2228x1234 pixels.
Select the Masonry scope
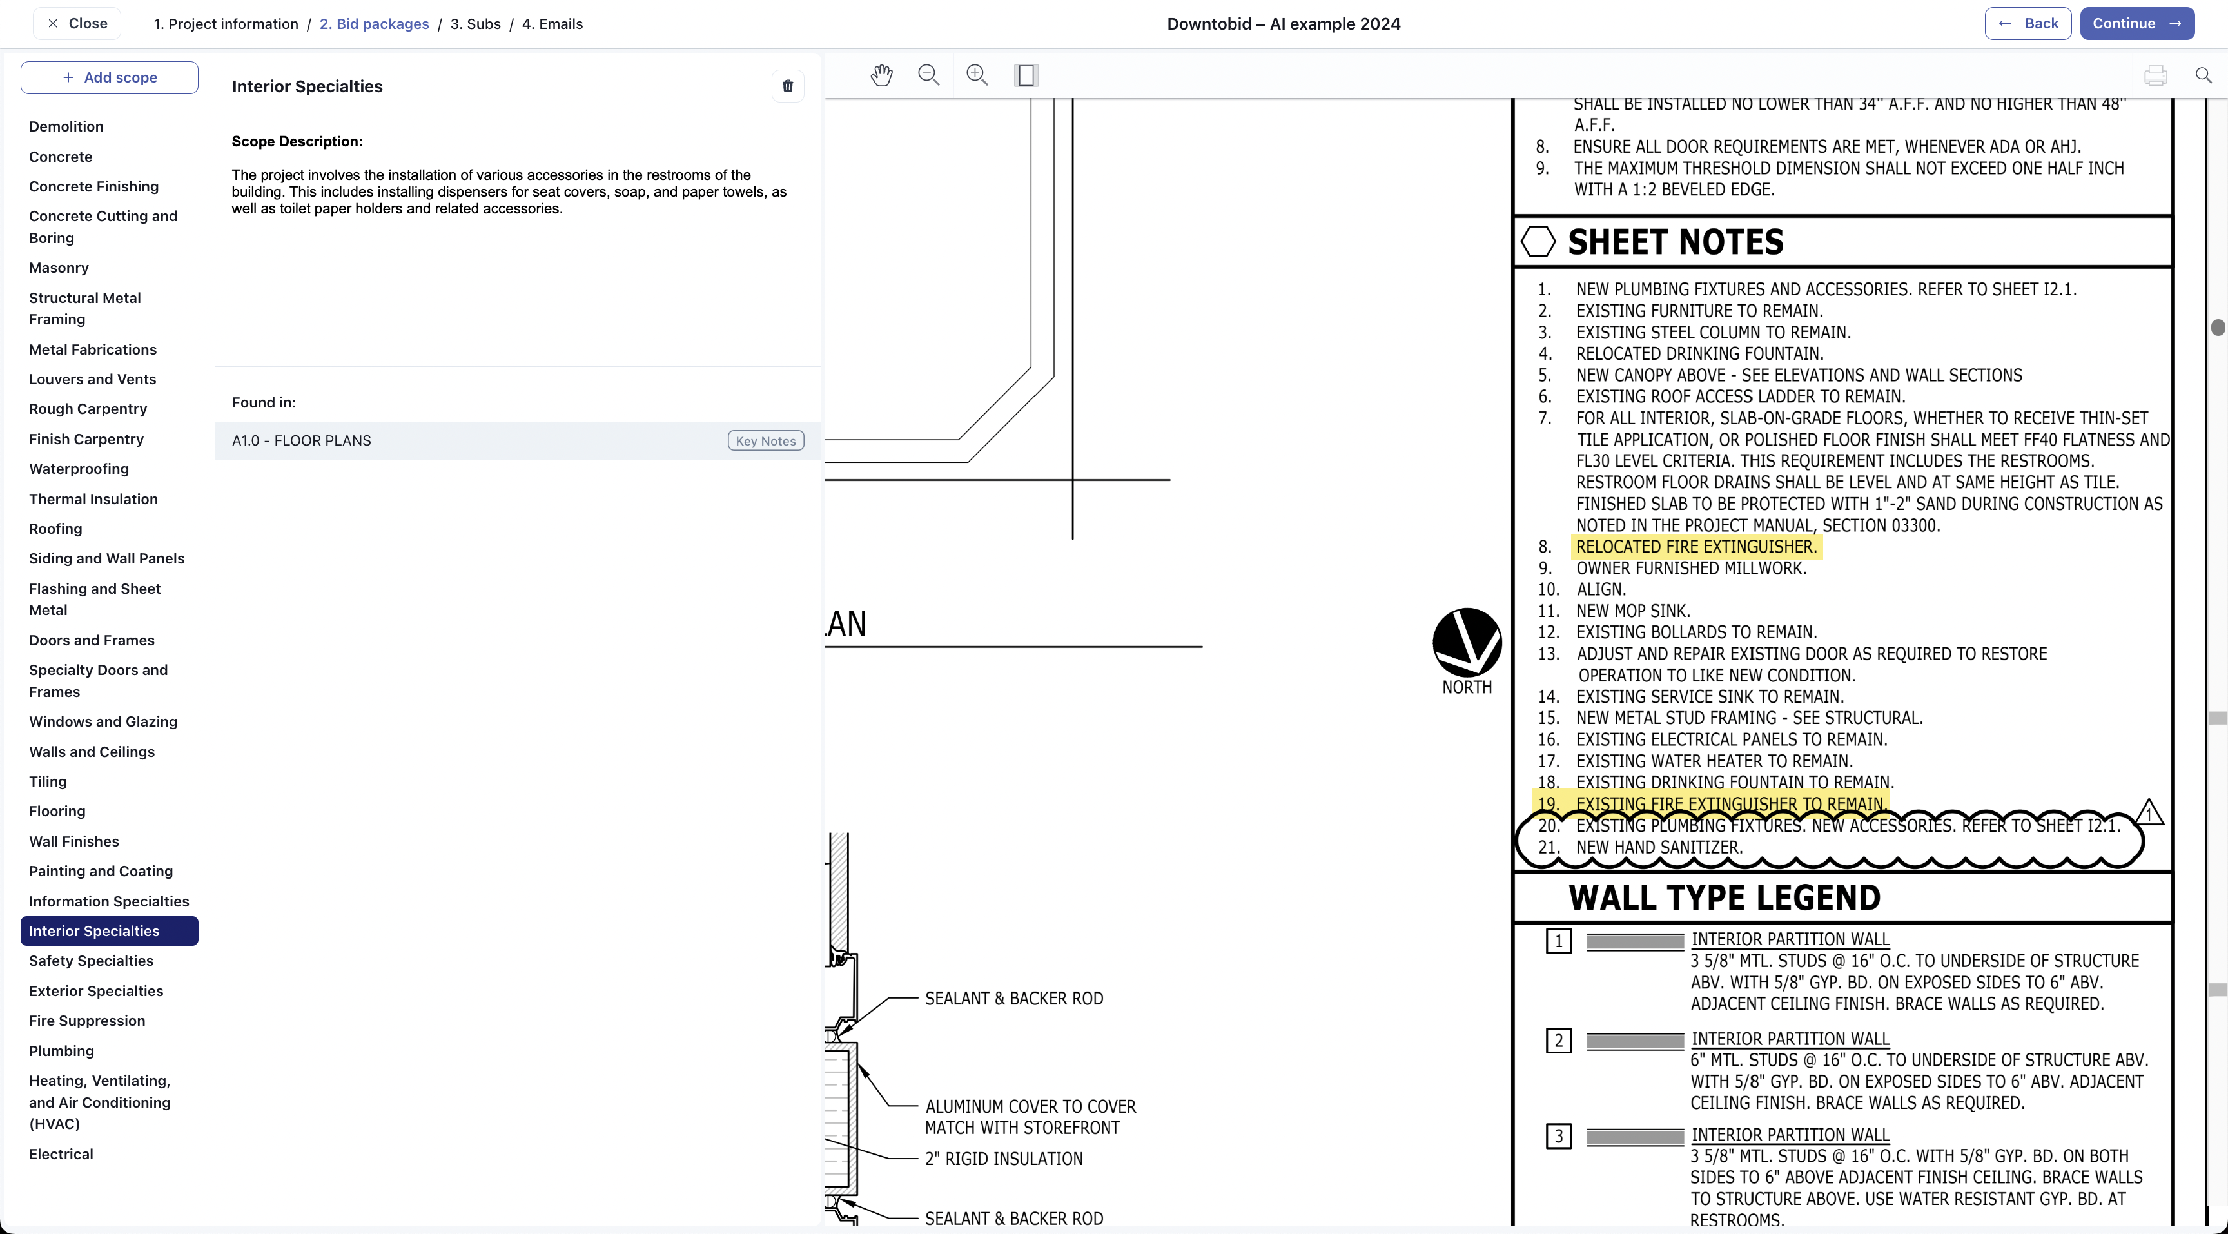point(59,267)
